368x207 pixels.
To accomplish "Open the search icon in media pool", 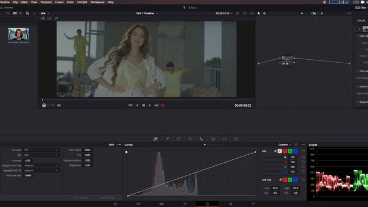I will tap(28, 13).
